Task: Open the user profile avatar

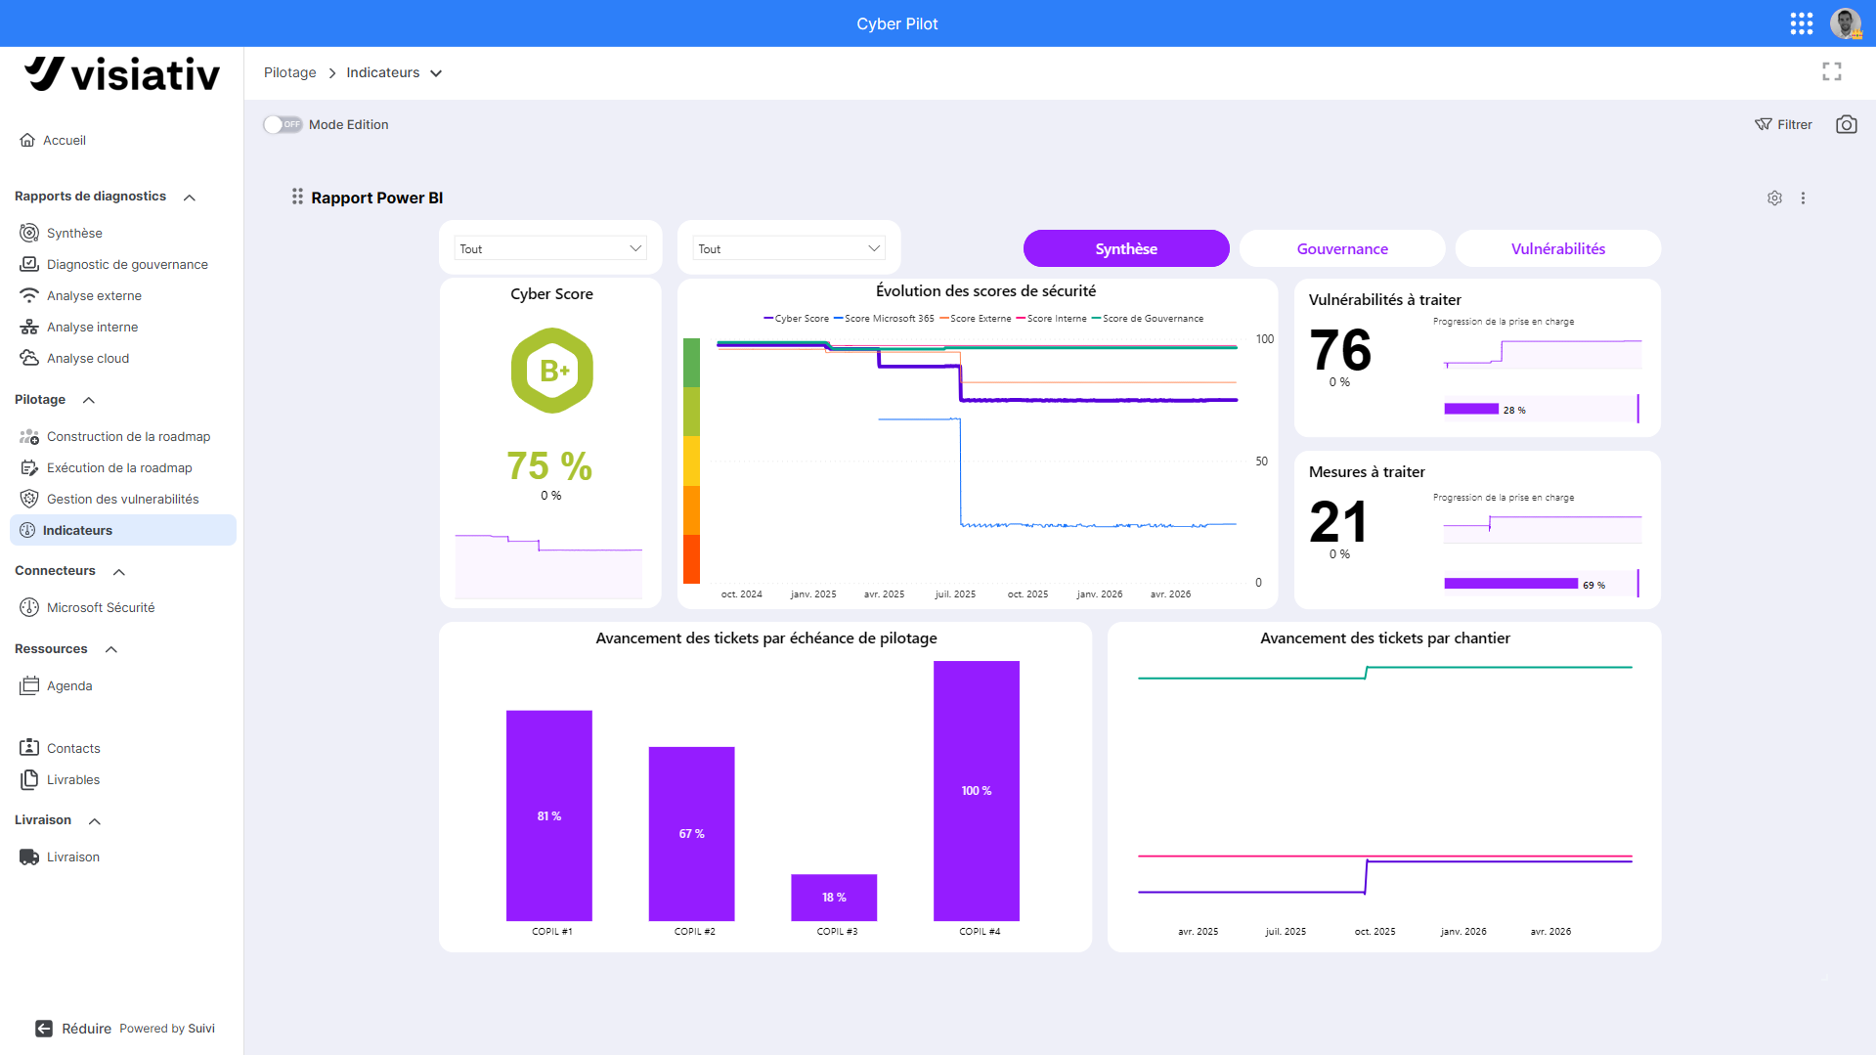Action: [x=1846, y=23]
